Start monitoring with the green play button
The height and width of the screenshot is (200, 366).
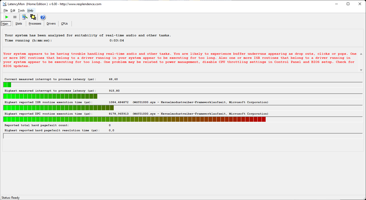point(7,17)
